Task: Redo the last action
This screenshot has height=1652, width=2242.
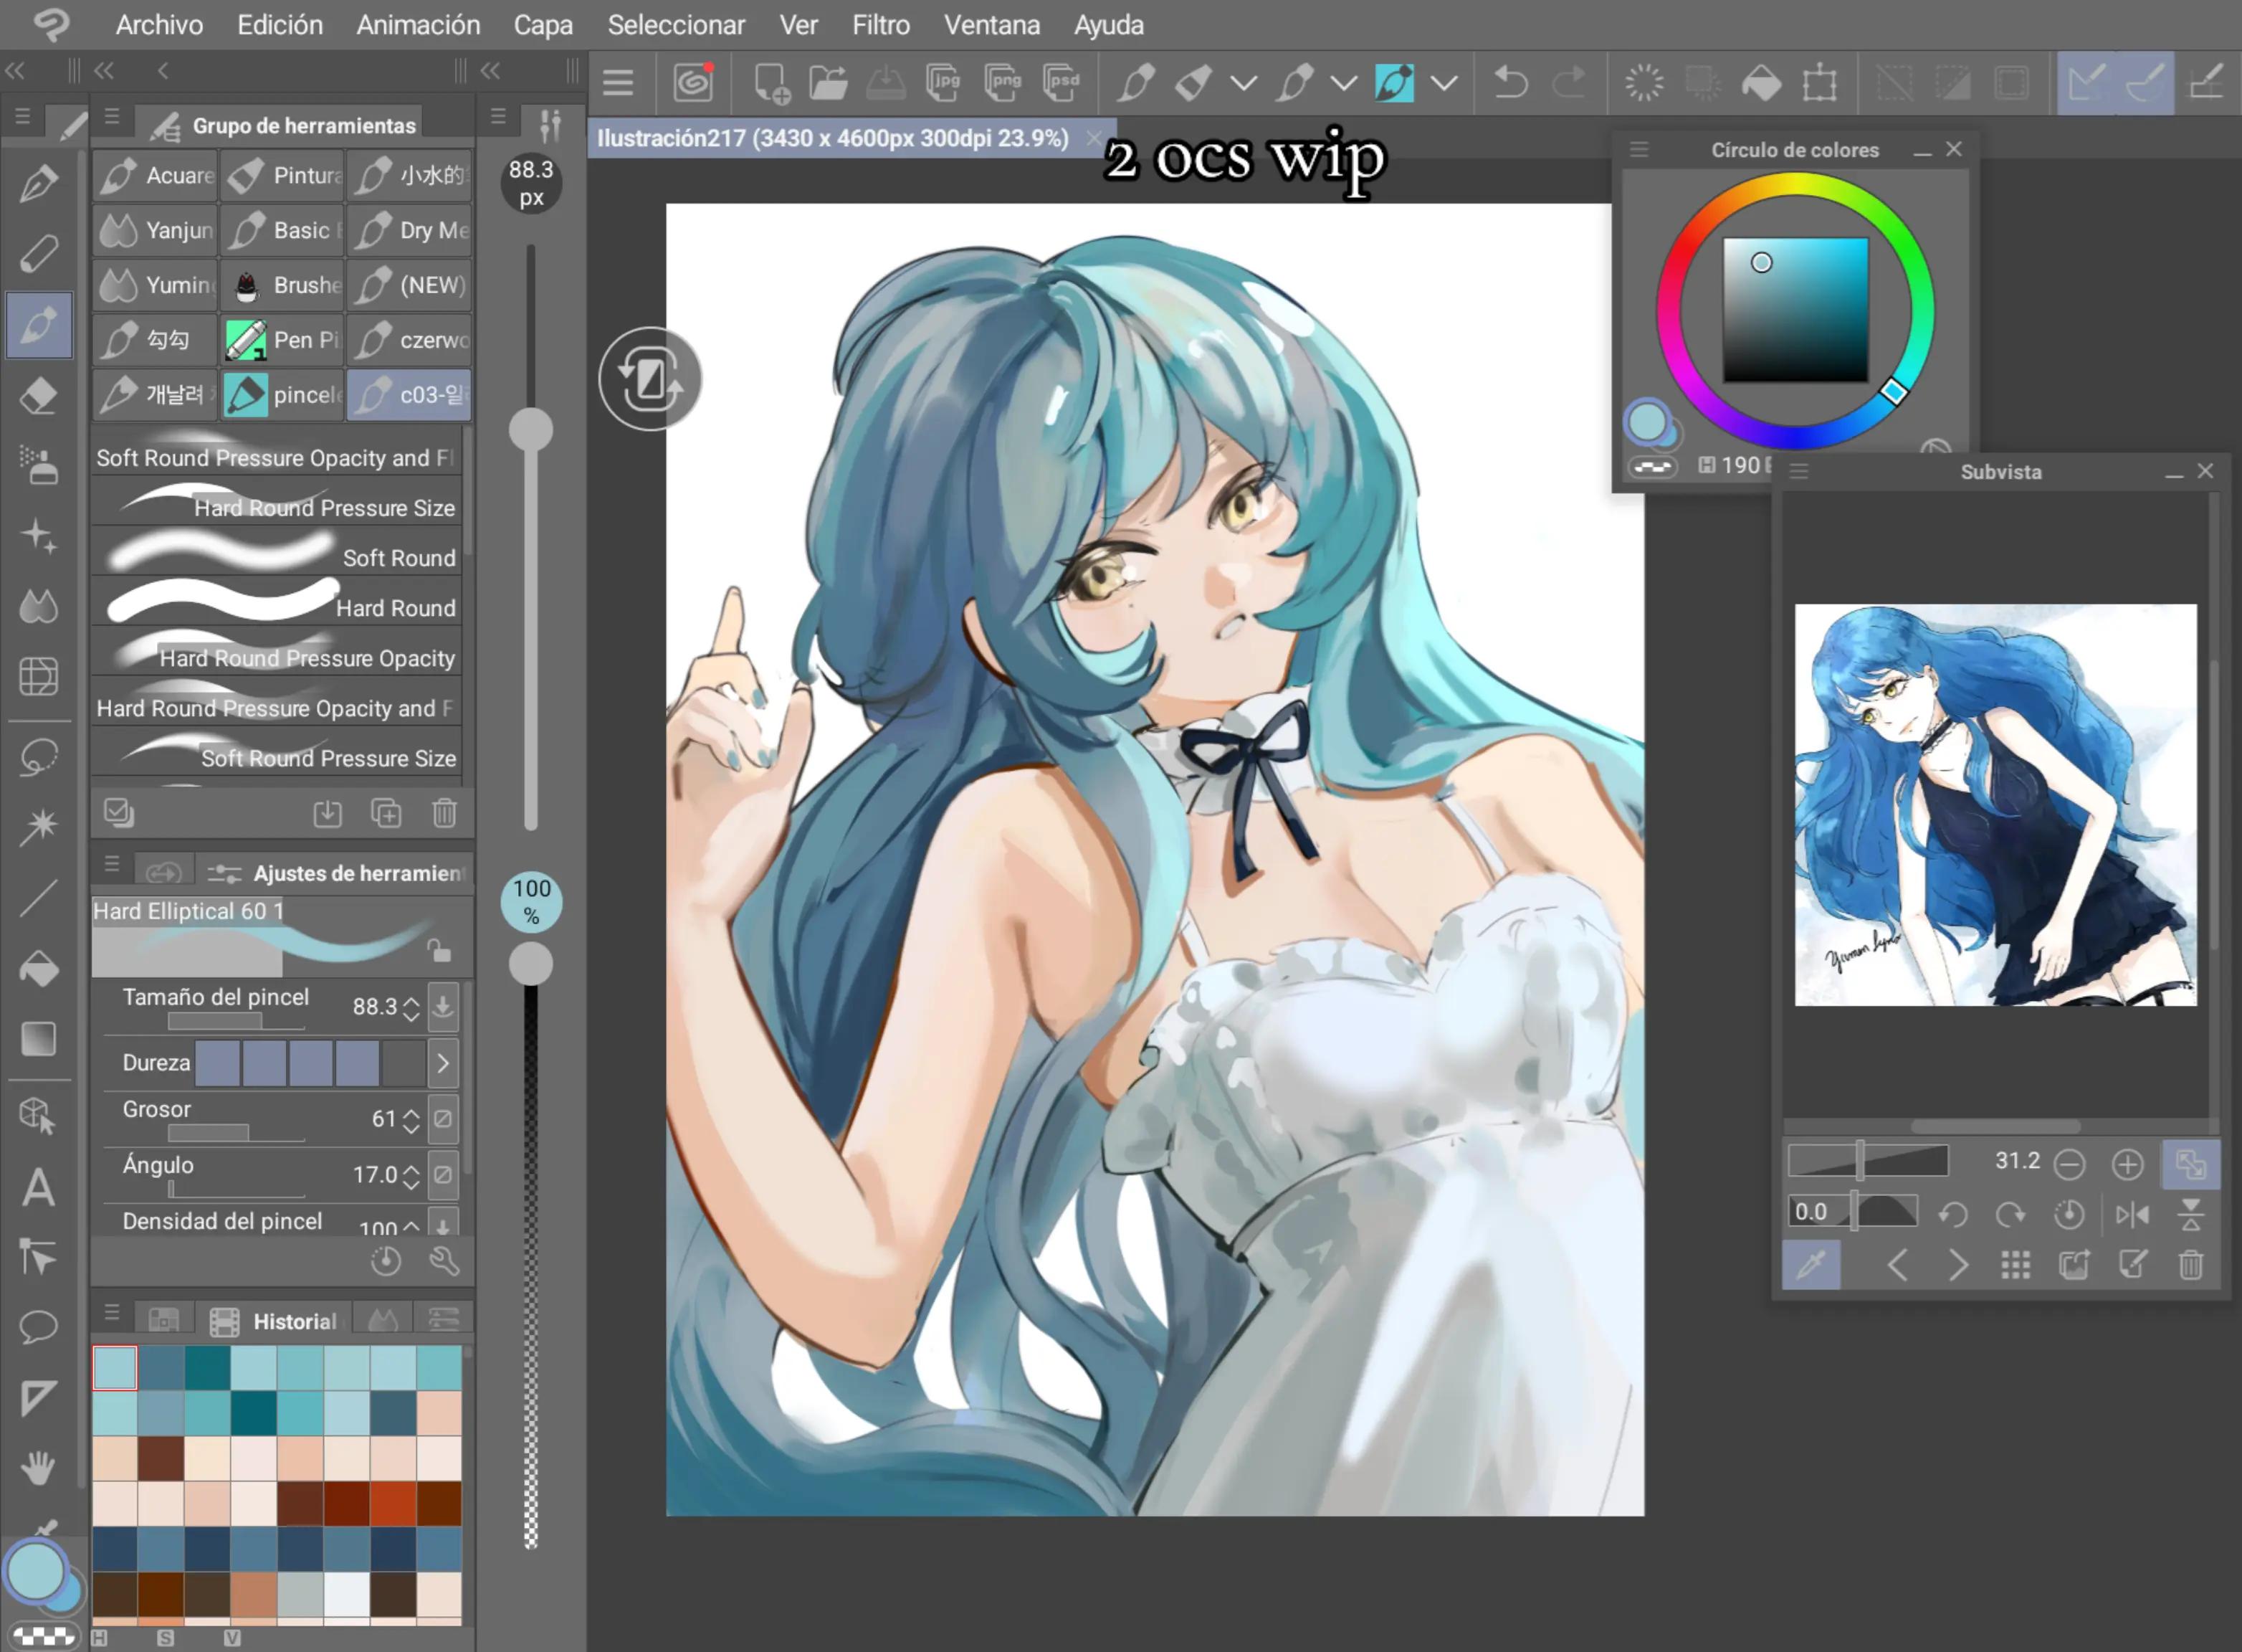Action: pyautogui.click(x=1569, y=83)
